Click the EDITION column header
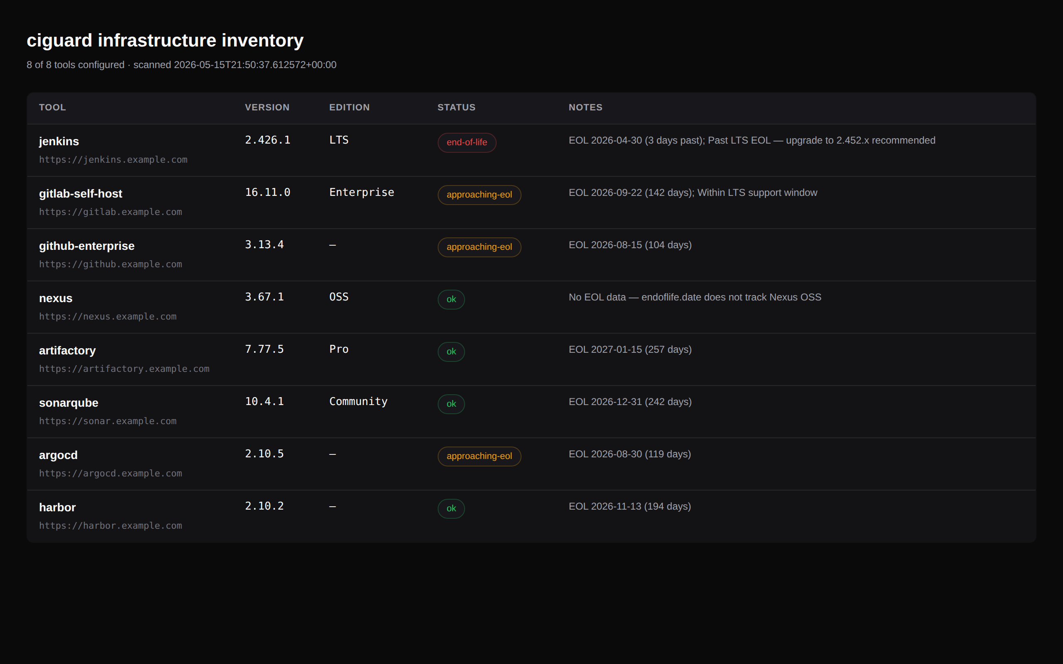The image size is (1063, 664). click(349, 107)
